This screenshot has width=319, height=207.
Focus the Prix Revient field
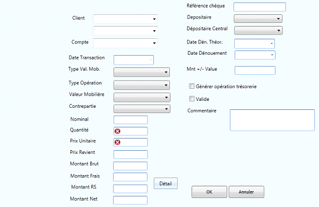pyautogui.click(x=131, y=154)
